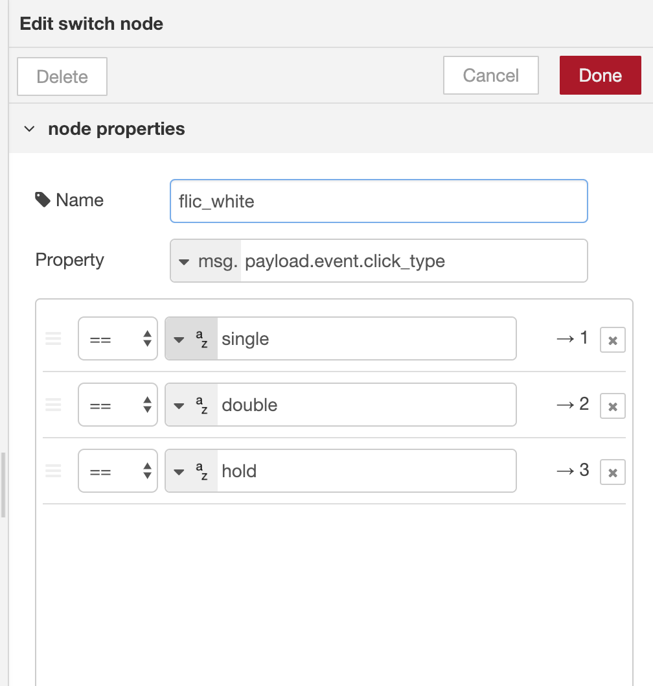The image size is (653, 686).
Task: Click the Name input field containing flic_white
Action: point(378,201)
